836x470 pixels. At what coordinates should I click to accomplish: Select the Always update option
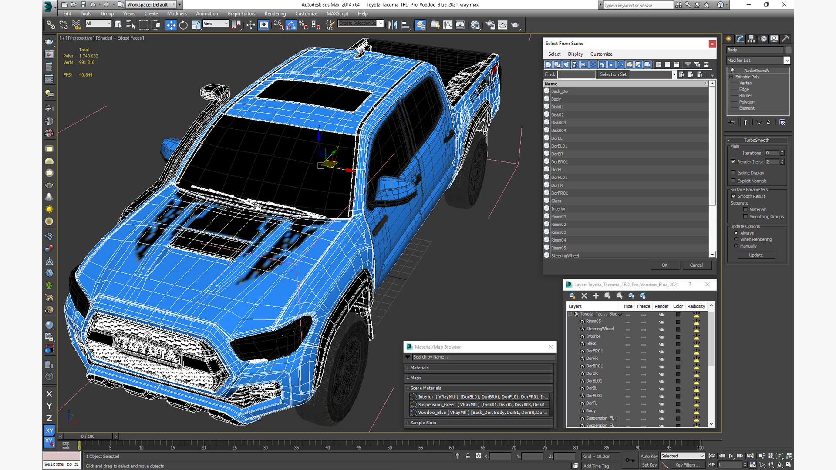coord(736,233)
